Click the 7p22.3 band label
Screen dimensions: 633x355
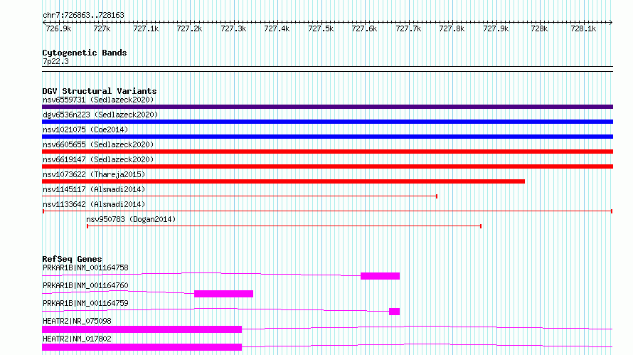55,61
